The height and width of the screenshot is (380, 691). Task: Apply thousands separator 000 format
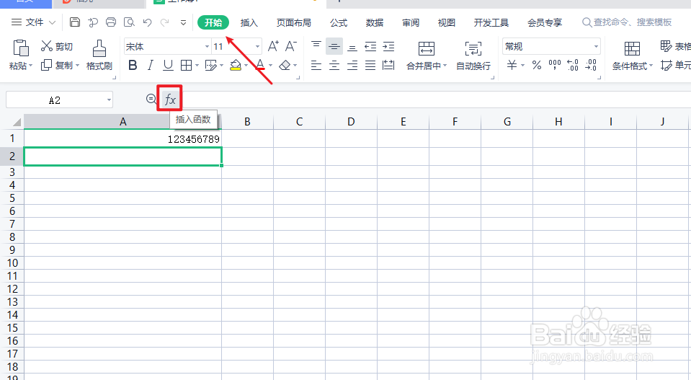click(x=554, y=65)
